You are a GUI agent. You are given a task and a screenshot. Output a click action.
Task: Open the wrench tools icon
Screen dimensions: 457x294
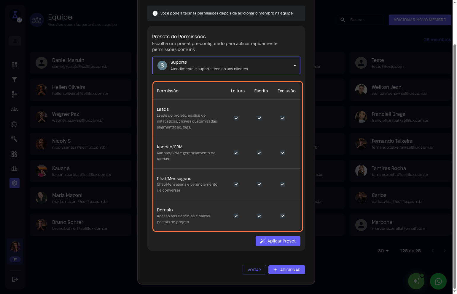[14, 139]
